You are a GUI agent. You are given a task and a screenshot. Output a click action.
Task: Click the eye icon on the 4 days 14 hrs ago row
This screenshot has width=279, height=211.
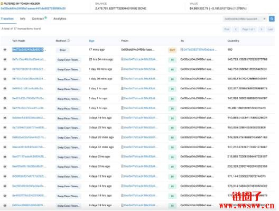[x=5, y=186]
